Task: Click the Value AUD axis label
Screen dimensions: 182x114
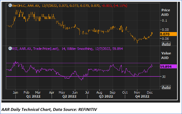Action: 166,56
